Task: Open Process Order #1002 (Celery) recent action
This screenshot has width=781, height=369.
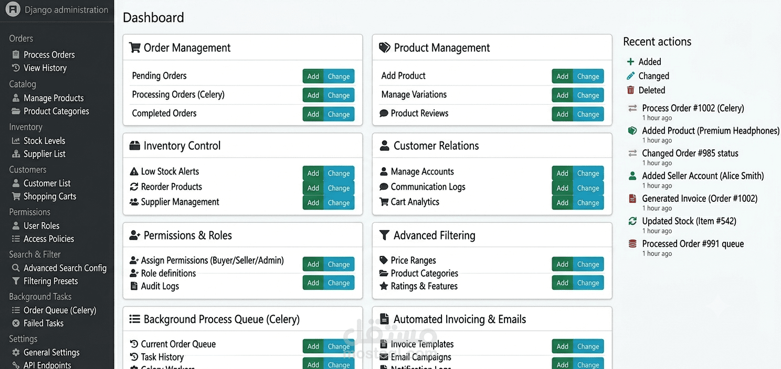Action: 693,108
